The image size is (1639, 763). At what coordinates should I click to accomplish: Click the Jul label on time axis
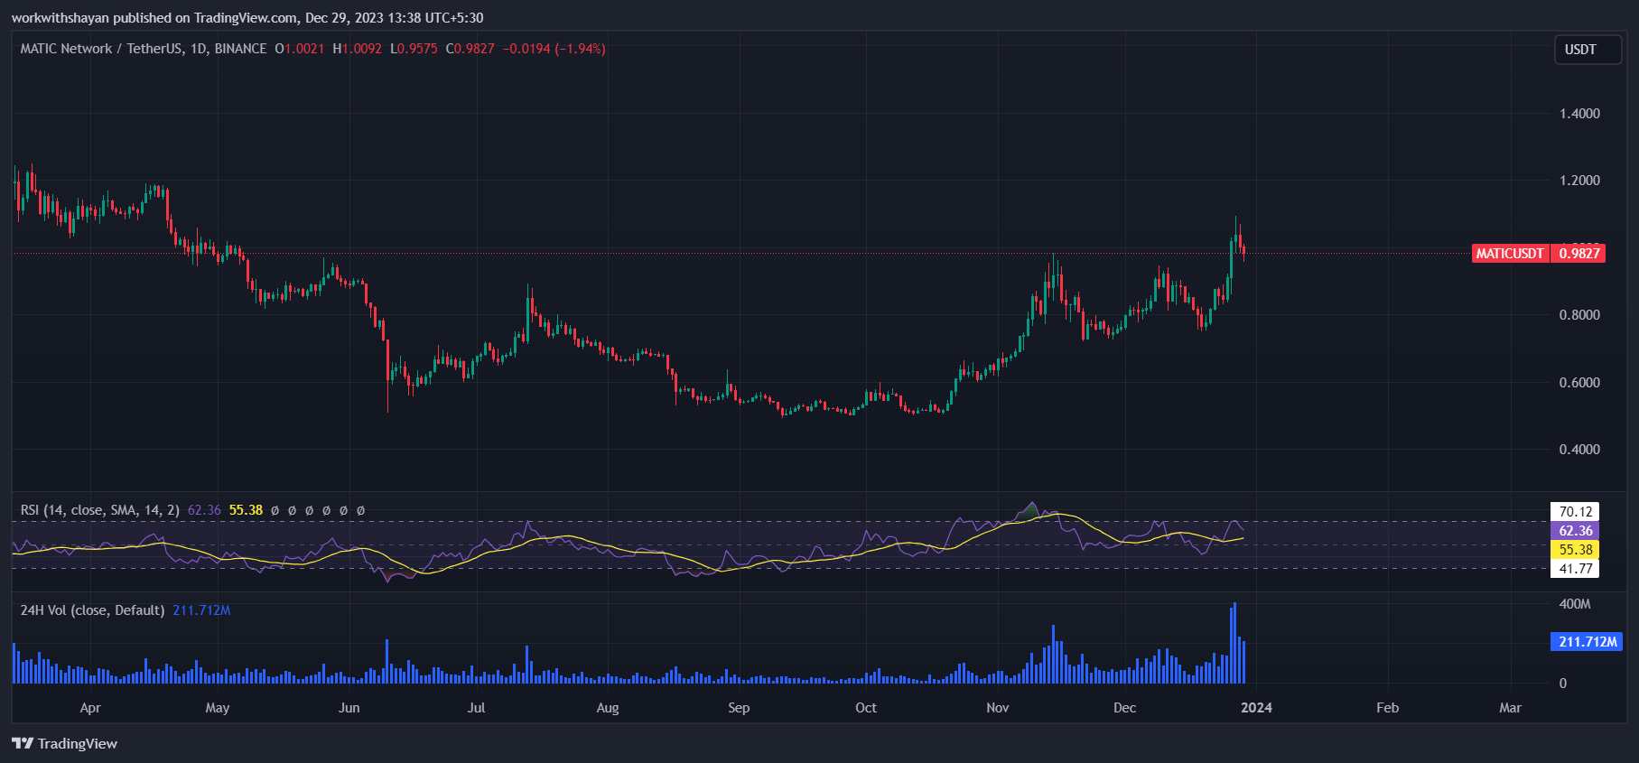point(476,708)
